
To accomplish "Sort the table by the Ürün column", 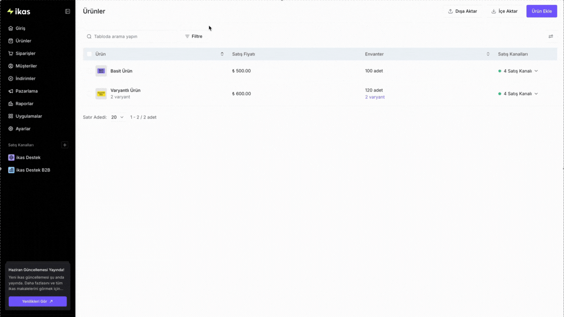I will [222, 54].
